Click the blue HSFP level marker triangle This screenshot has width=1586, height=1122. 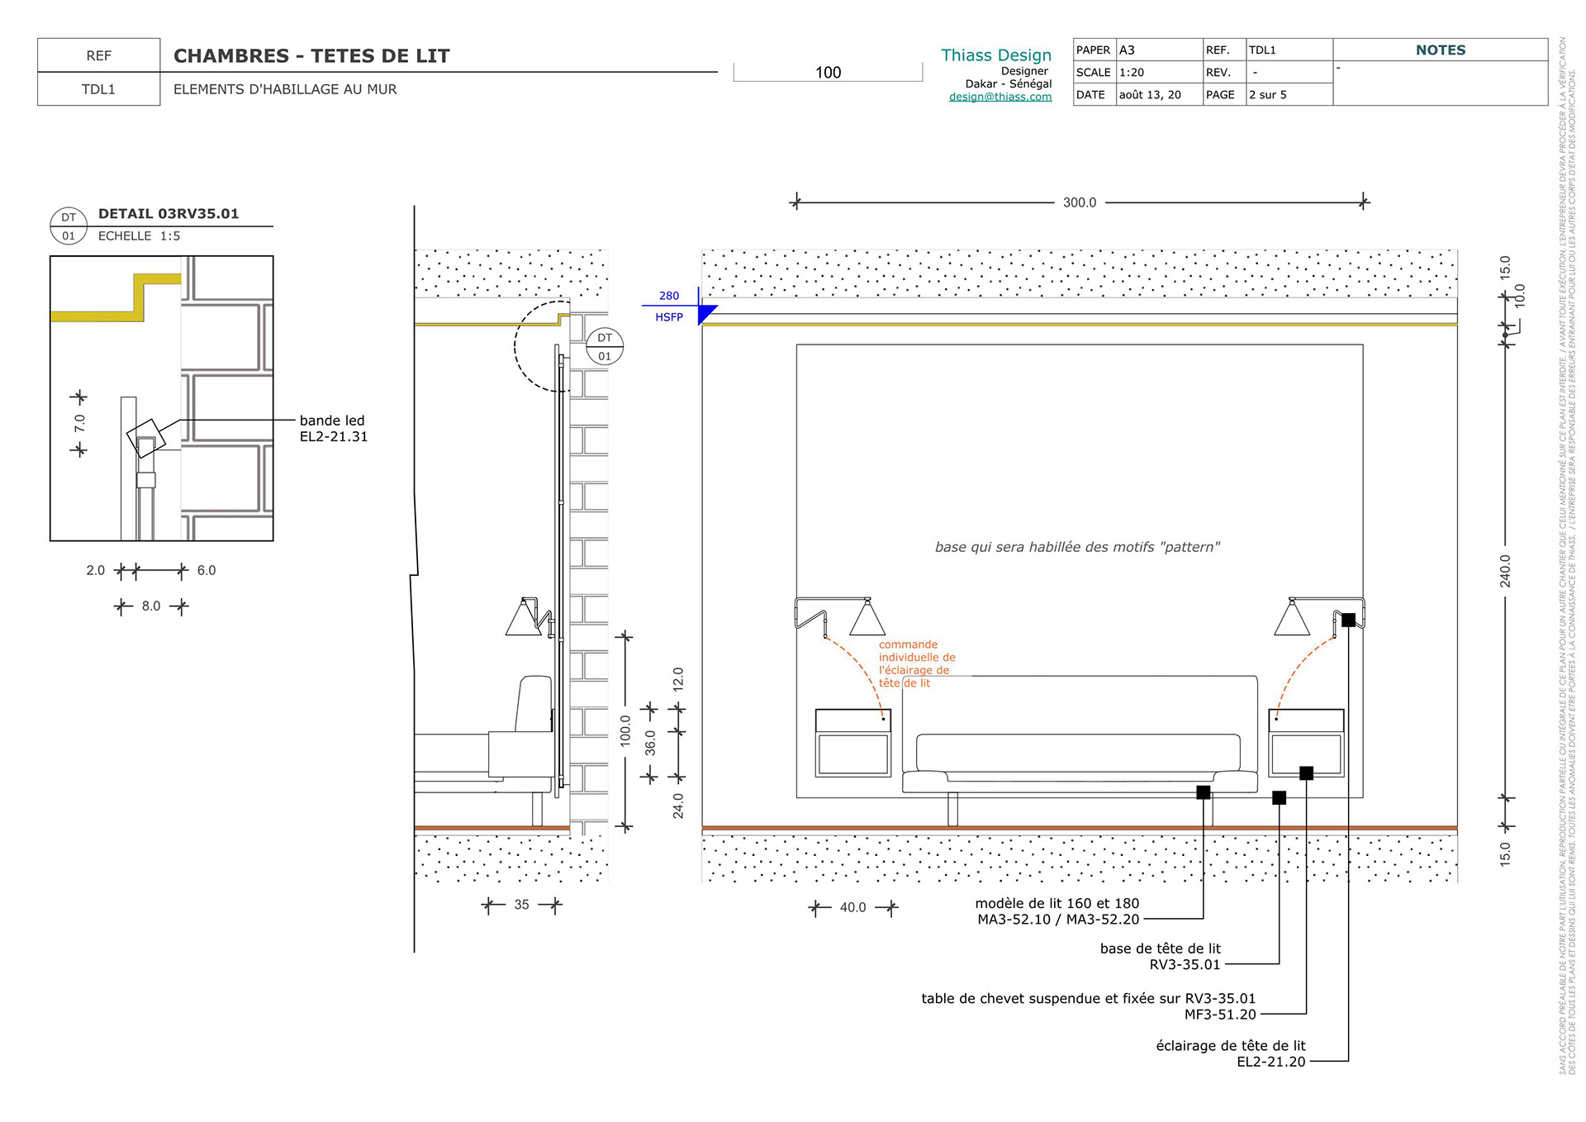[x=707, y=315]
